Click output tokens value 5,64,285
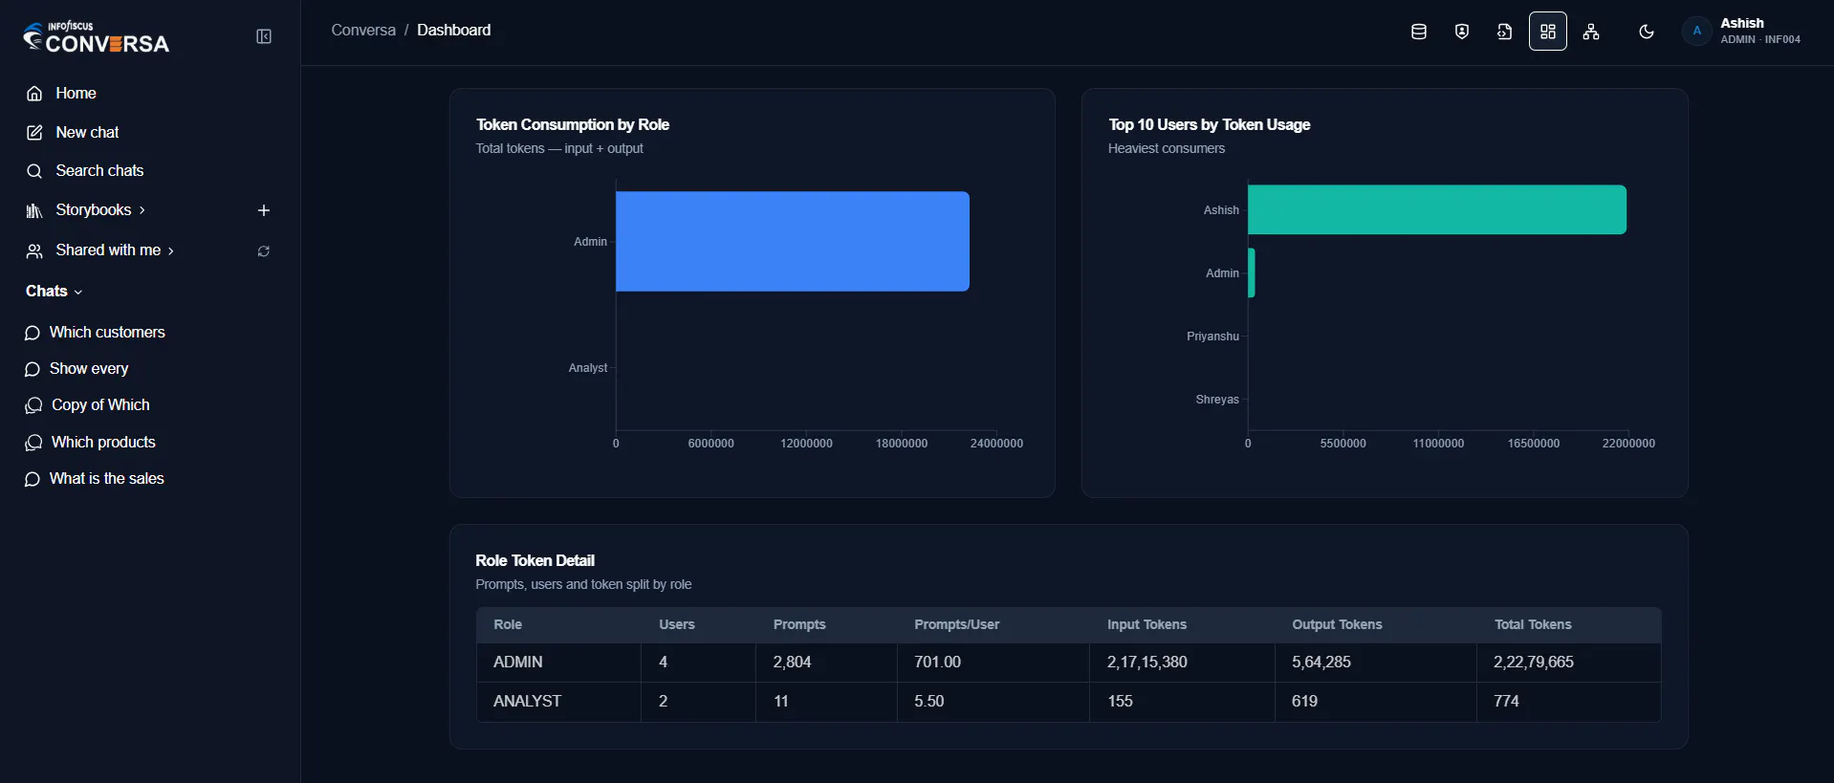1834x783 pixels. point(1321,662)
